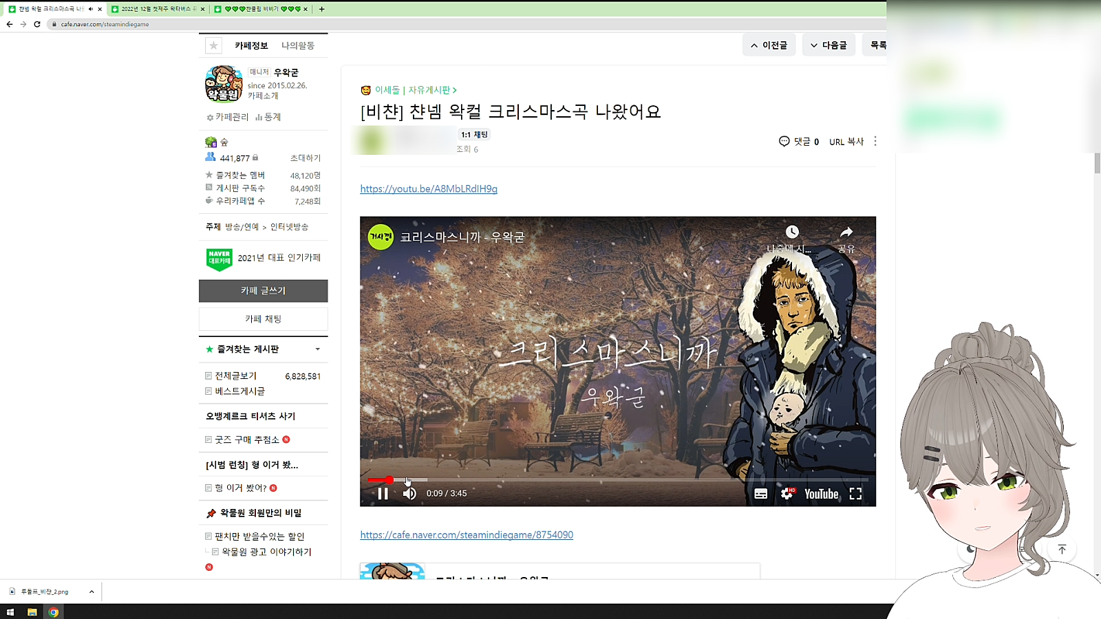Open the 왁물원 cafe profile image

pyautogui.click(x=224, y=83)
